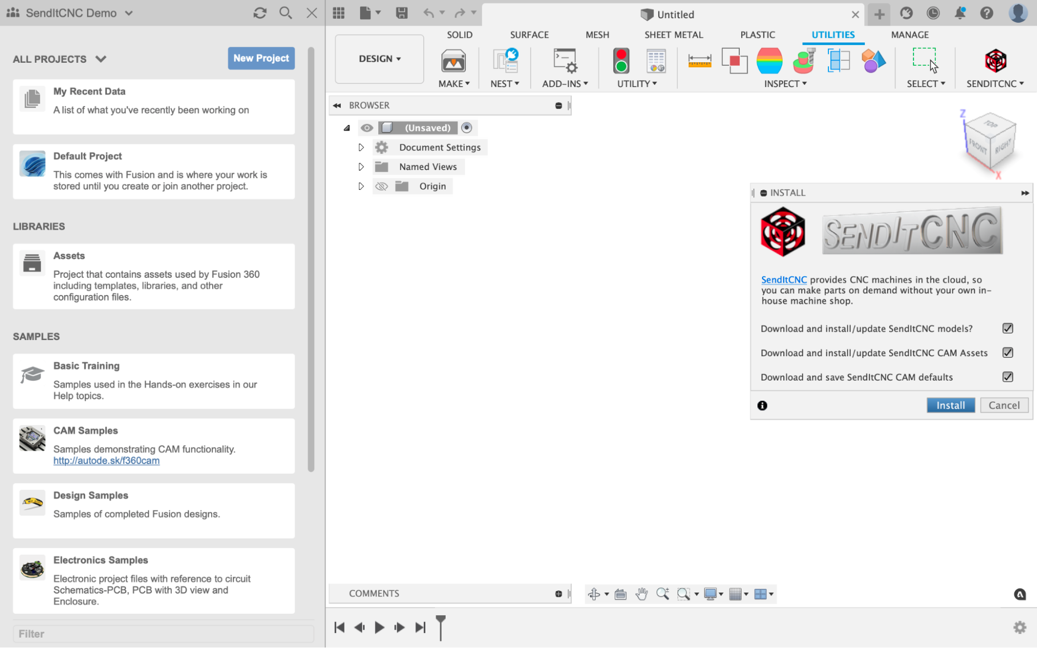Open the Help menu icon
1037x648 pixels.
pyautogui.click(x=987, y=13)
